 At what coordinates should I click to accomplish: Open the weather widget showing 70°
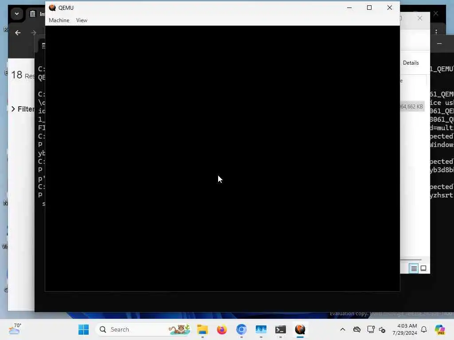[x=15, y=329]
